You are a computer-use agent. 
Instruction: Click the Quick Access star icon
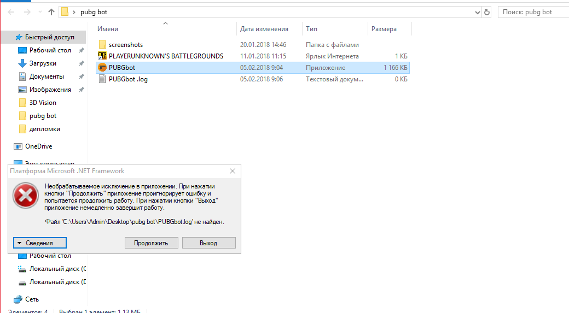(x=19, y=37)
